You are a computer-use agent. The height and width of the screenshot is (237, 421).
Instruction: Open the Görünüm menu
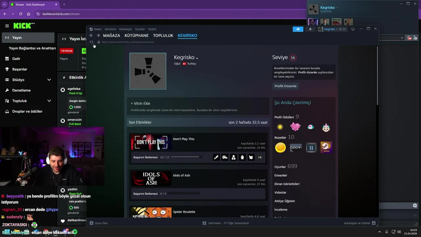coord(110,29)
